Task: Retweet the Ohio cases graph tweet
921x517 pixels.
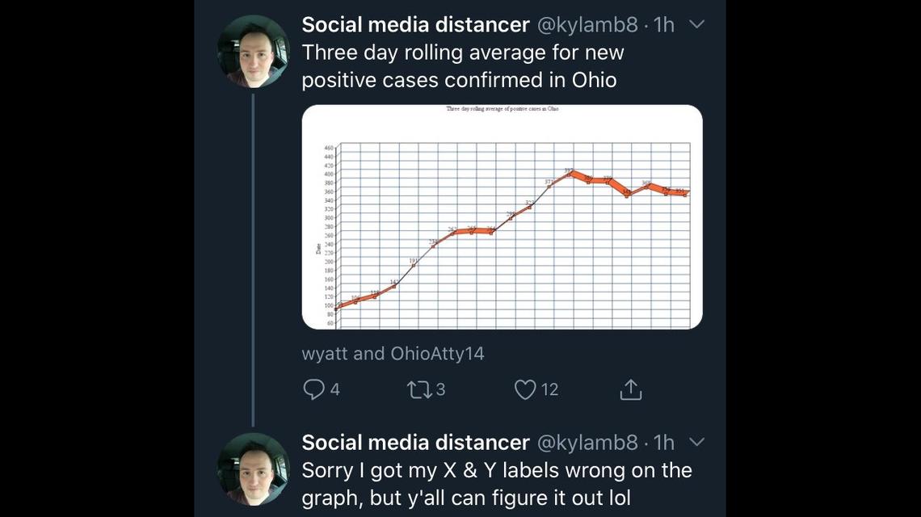Action: (419, 389)
